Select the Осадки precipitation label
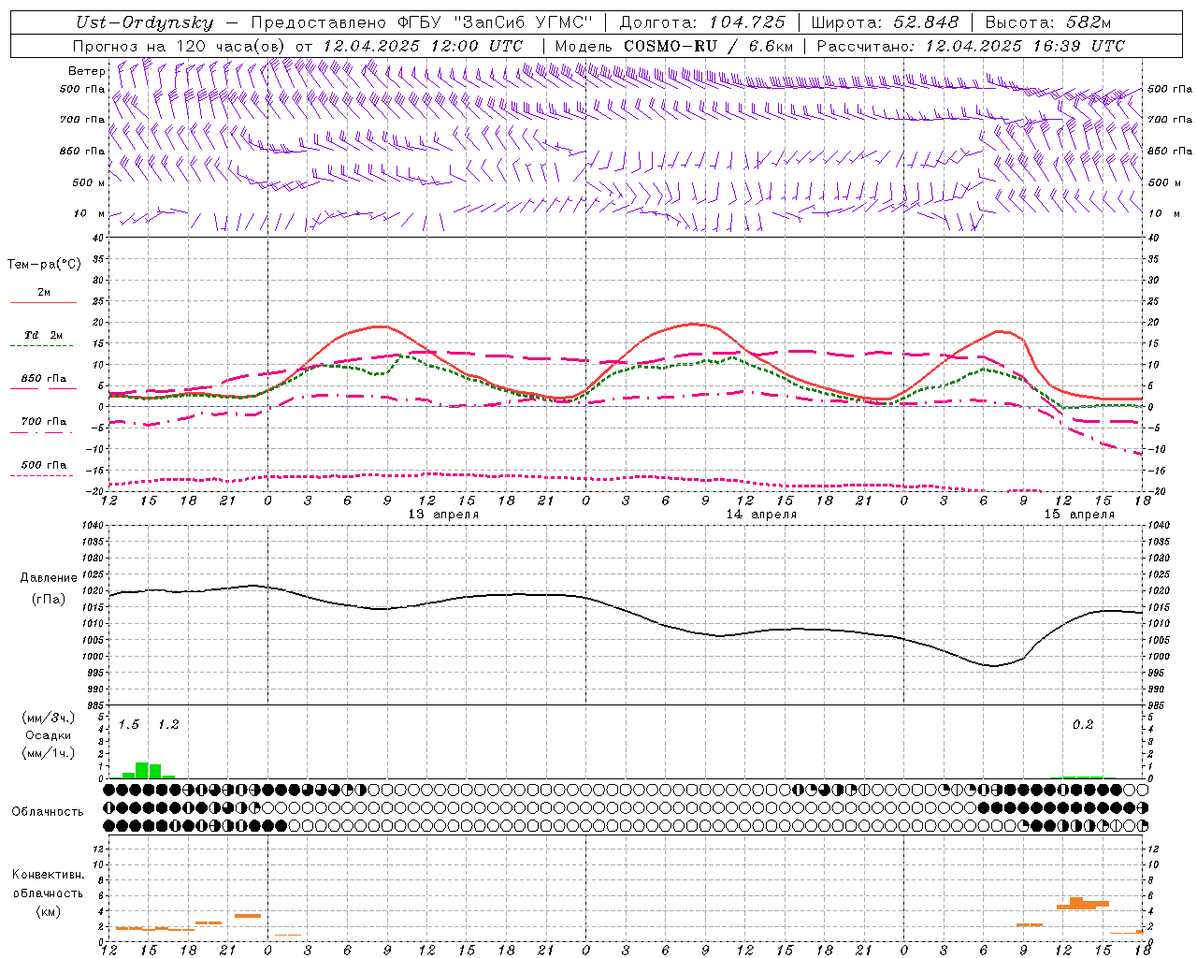 click(x=49, y=735)
